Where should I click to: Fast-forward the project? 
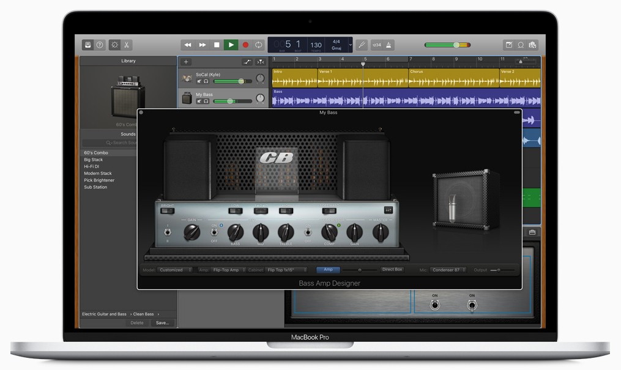pyautogui.click(x=202, y=45)
